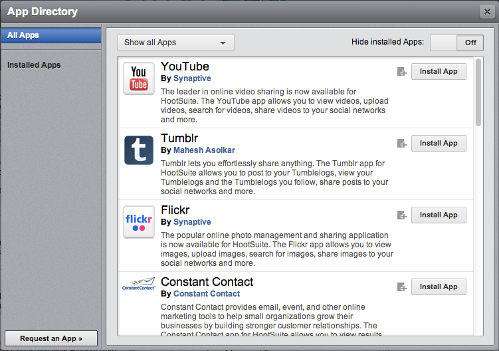The height and width of the screenshot is (351, 499).
Task: Install the Tumblr app
Action: tap(439, 144)
